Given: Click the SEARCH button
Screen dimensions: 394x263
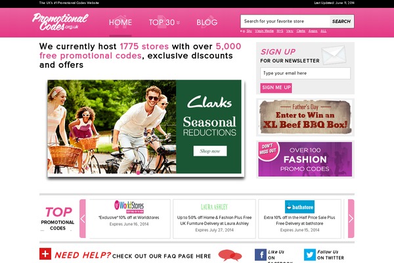Looking at the screenshot, I should point(341,22).
